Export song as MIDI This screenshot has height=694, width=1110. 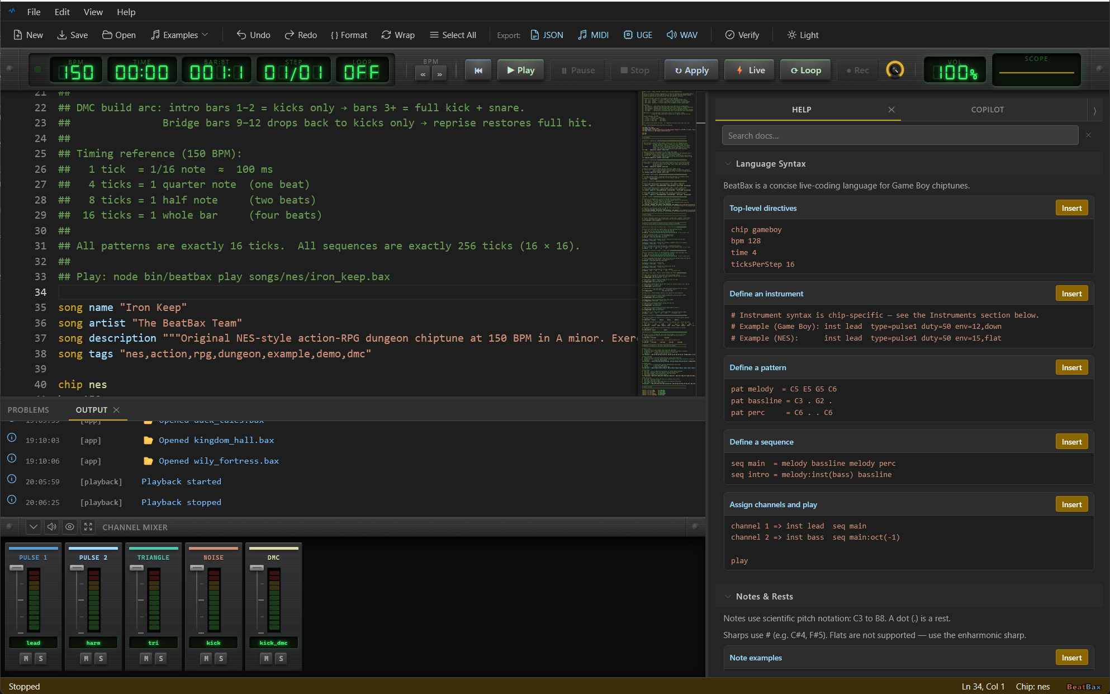[593, 35]
